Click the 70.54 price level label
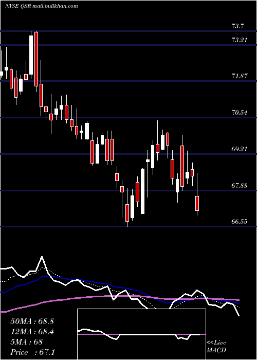This screenshot has height=360, width=257. (x=240, y=113)
